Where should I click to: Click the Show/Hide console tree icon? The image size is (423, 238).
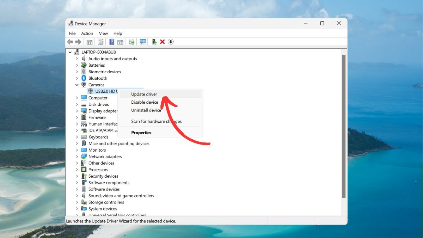point(90,42)
